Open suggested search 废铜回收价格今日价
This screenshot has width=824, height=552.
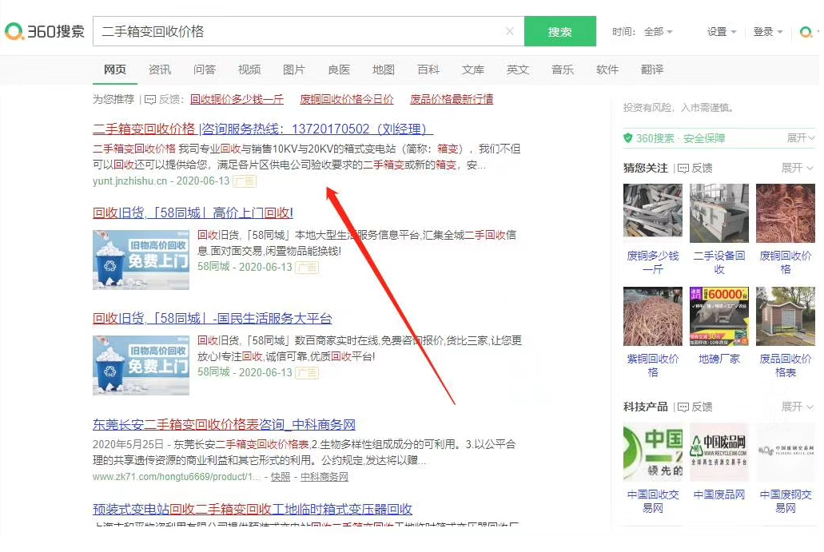[x=347, y=99]
